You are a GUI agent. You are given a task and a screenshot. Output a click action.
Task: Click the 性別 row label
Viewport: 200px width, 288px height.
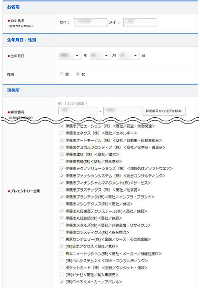point(10,74)
